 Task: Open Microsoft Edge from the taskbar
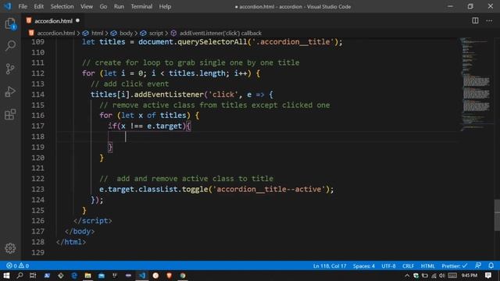74,276
